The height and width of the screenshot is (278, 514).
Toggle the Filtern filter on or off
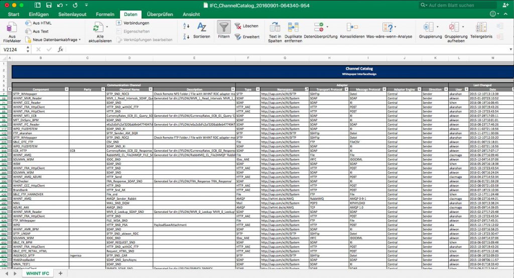224,31
